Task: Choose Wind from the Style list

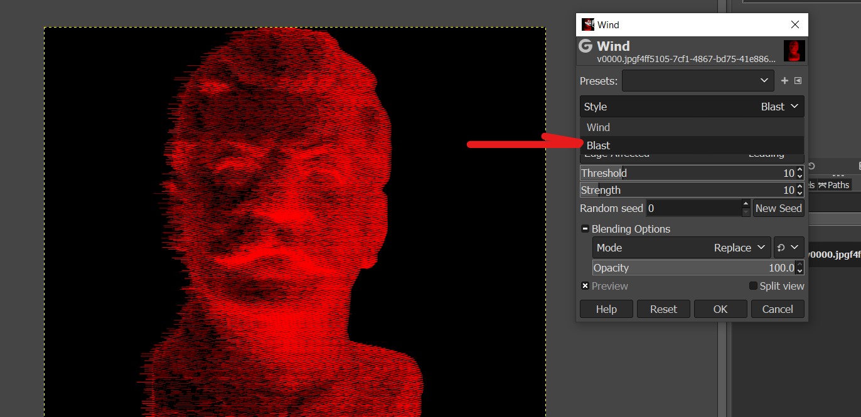Action: [x=598, y=127]
